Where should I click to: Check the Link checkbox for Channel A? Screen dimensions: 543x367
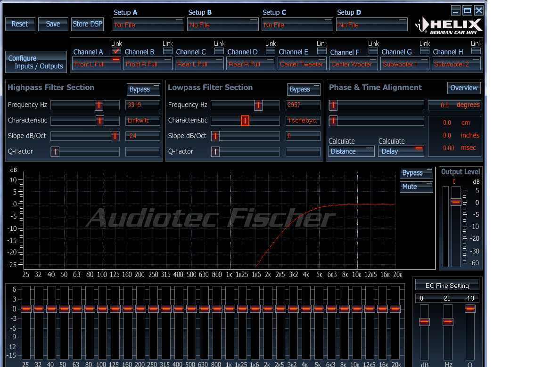click(x=116, y=51)
